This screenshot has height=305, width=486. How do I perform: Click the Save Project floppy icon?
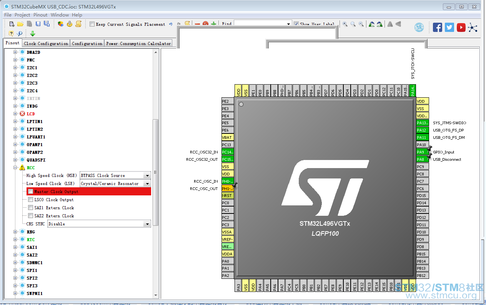38,24
